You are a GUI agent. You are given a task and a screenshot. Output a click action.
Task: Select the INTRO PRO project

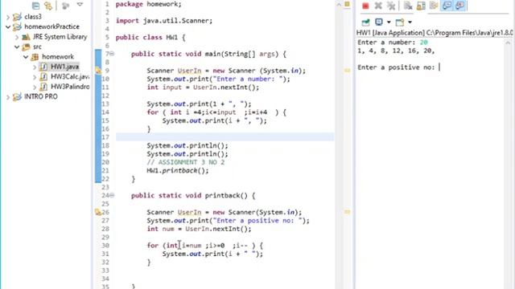coord(41,96)
